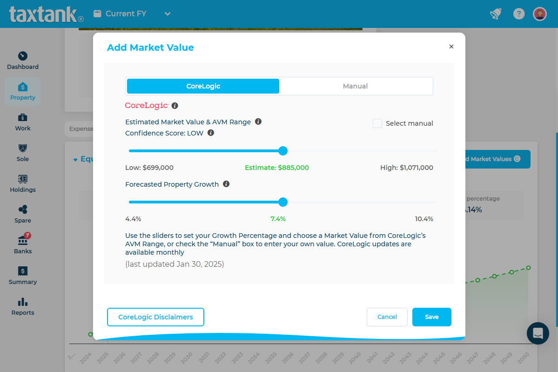Viewport: 558px width, 372px height.
Task: Go to the Work section
Action: click(x=23, y=122)
